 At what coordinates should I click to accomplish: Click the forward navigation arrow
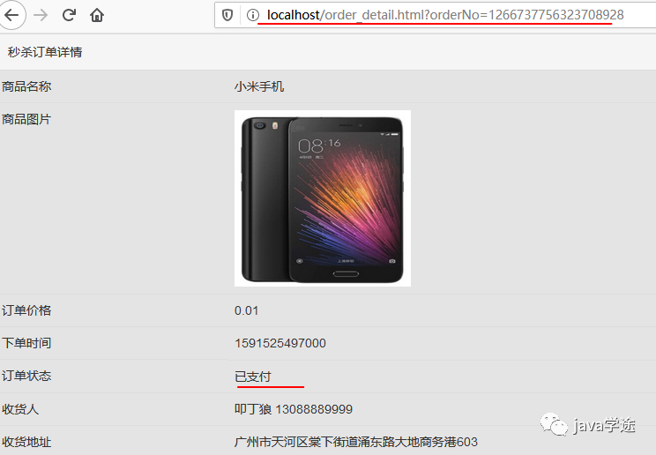coord(41,16)
